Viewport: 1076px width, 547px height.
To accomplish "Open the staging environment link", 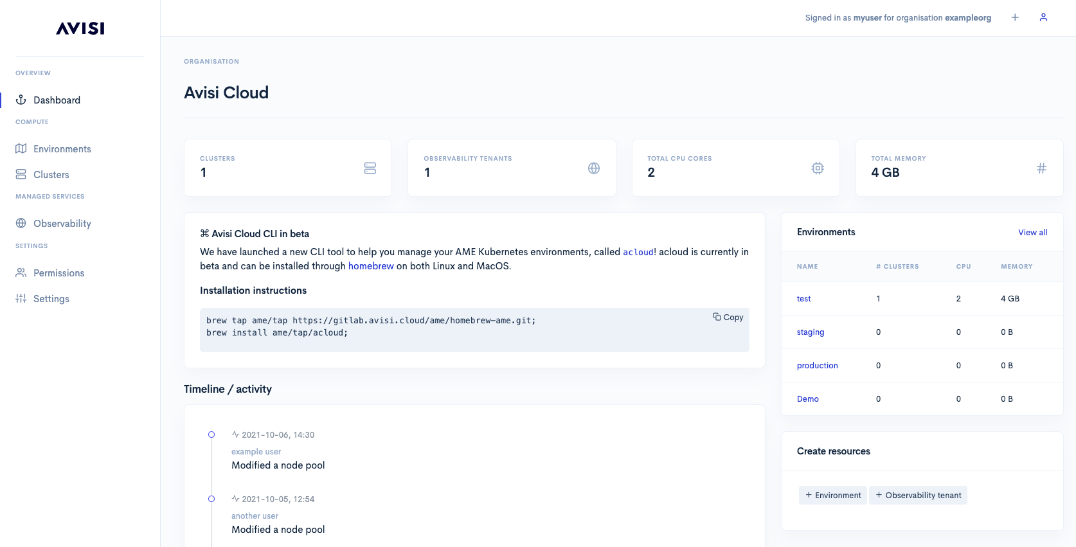I will [811, 332].
